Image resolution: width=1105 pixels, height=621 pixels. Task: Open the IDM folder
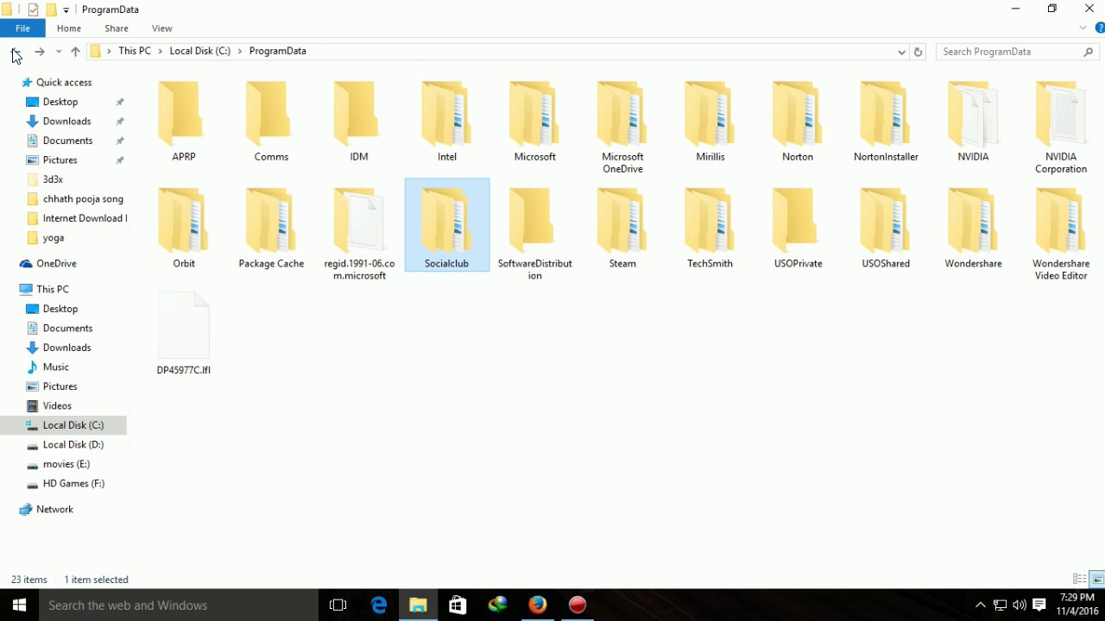tap(359, 122)
